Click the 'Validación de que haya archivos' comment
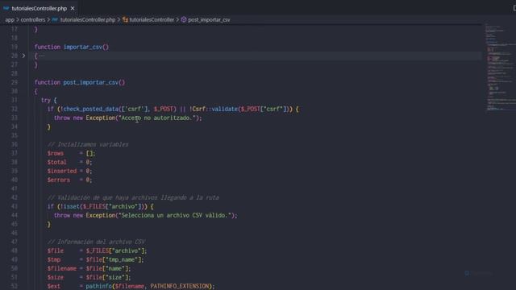The height and width of the screenshot is (290, 516). coord(133,197)
